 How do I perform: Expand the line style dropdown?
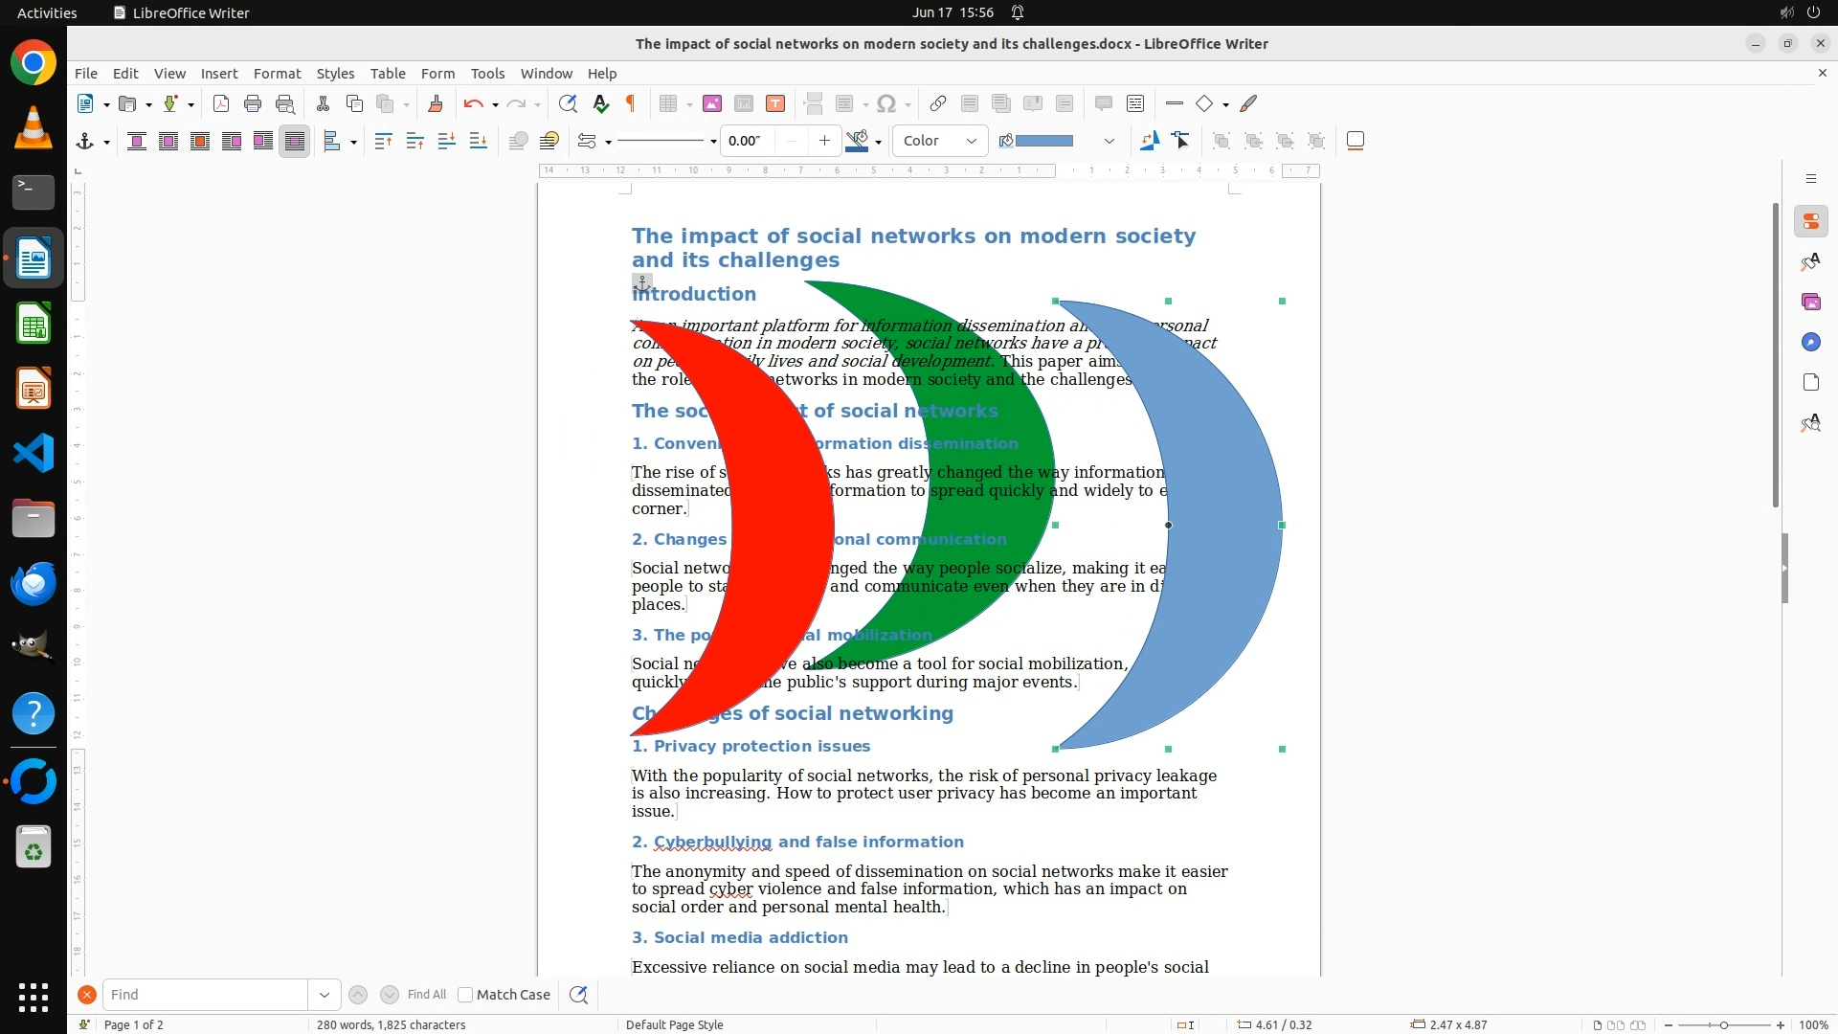713,142
